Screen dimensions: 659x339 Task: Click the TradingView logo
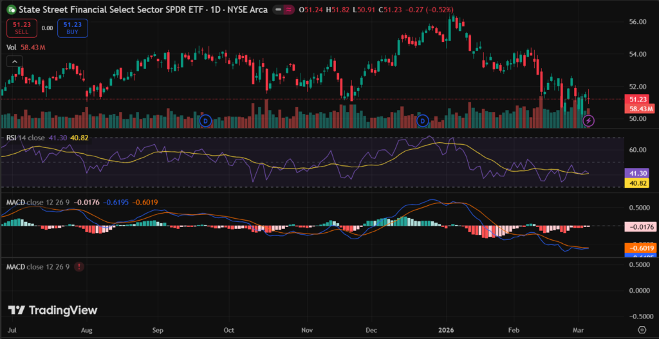pos(53,310)
